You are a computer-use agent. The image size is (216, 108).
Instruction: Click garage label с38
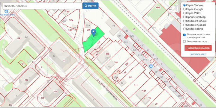click(x=134, y=50)
